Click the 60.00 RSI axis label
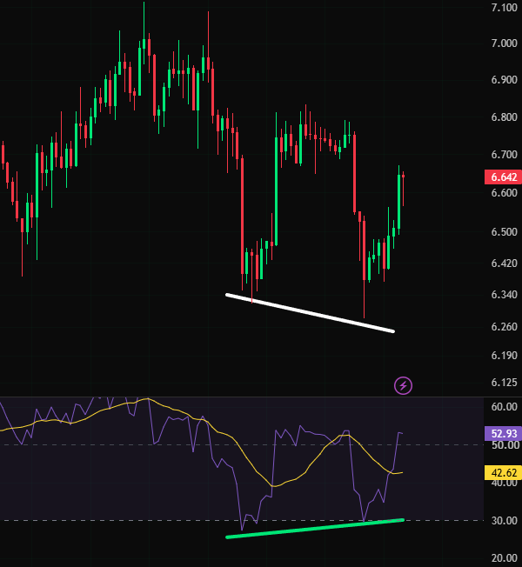The image size is (522, 567). pos(505,407)
